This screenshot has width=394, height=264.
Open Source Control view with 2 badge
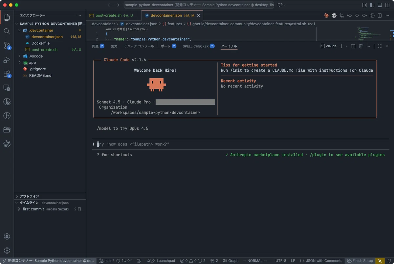pos(7,46)
